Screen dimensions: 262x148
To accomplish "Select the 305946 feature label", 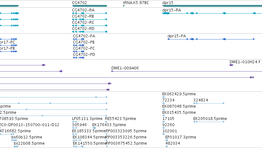I will click(x=79, y=125).
